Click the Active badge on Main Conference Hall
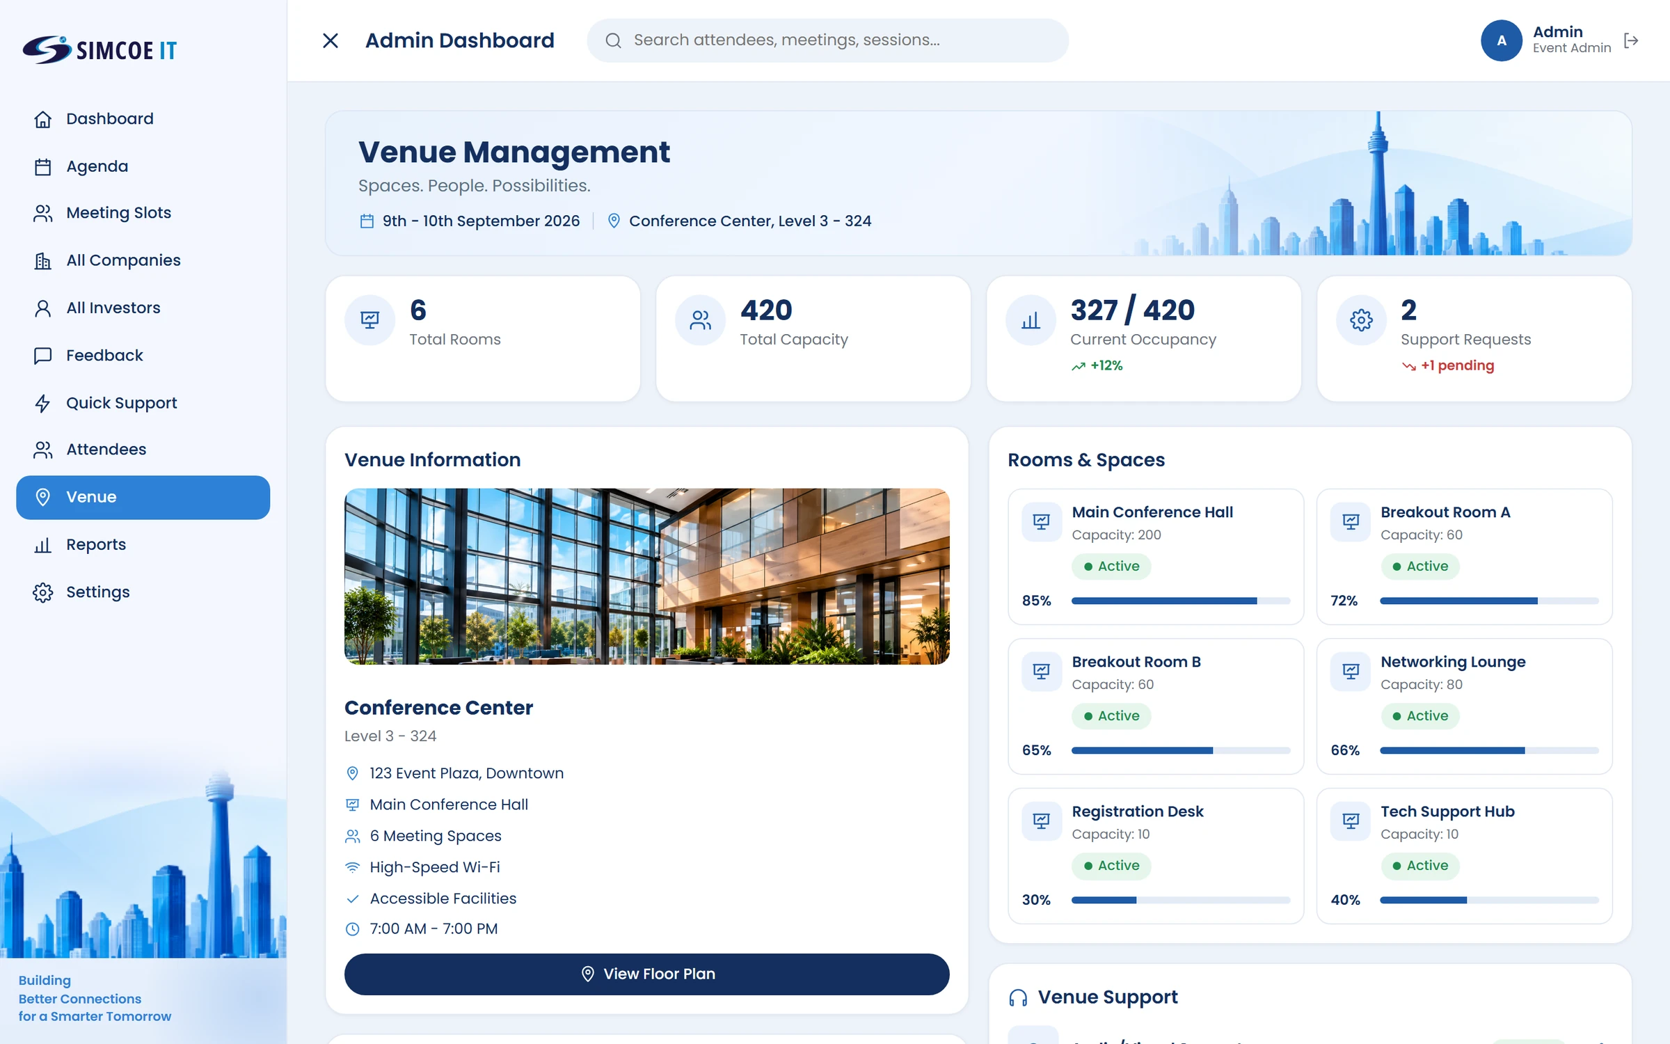Viewport: 1670px width, 1044px height. click(1111, 567)
